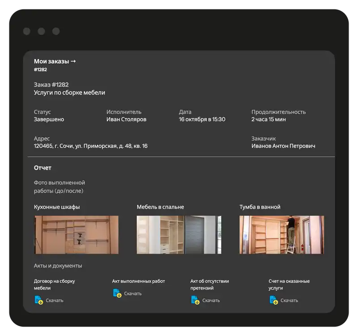
Task: Go back via the Мои заказы arrow link
Action: pos(55,61)
